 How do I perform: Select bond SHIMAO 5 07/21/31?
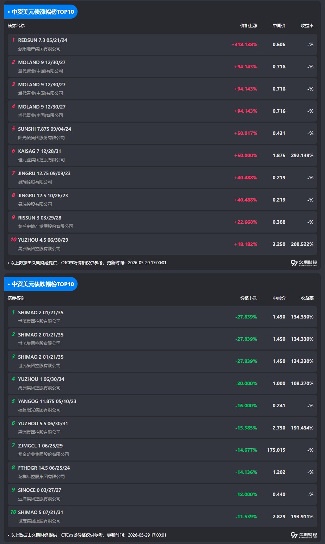pyautogui.click(x=41, y=512)
